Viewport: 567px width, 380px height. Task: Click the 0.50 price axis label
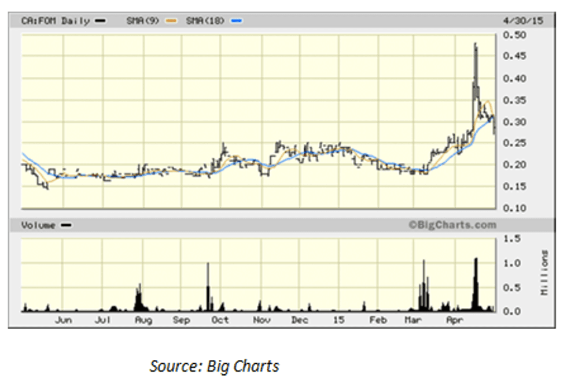(x=514, y=35)
